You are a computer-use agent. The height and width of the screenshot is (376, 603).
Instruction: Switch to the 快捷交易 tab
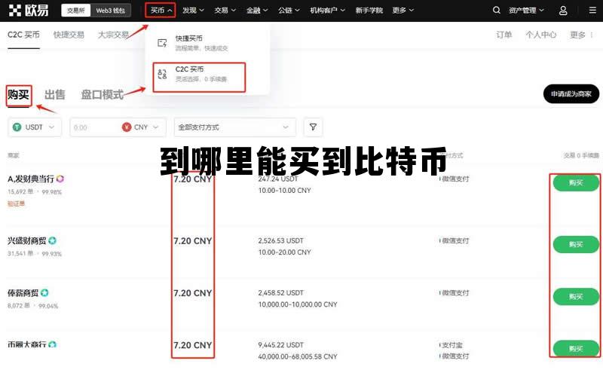[x=69, y=35]
